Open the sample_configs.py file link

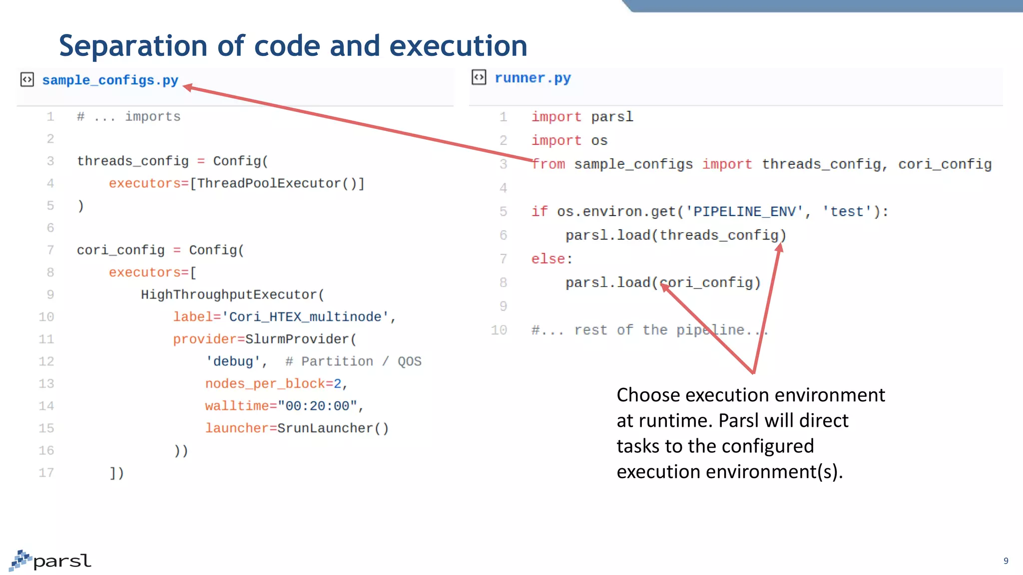point(110,80)
